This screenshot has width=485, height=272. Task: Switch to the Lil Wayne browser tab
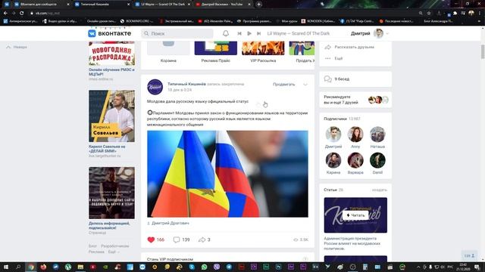pyautogui.click(x=163, y=5)
